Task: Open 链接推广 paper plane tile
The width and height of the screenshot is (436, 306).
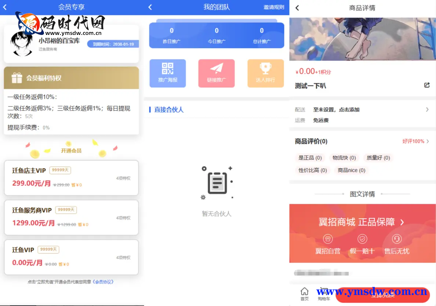Action: [x=217, y=73]
